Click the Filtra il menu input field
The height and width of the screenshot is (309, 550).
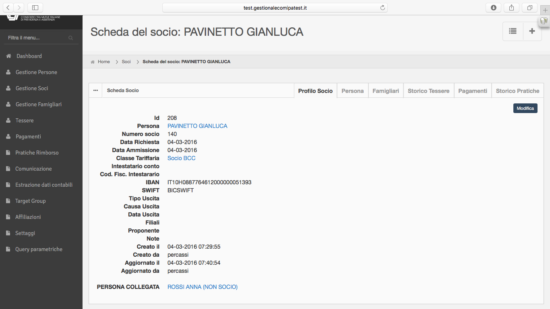(41, 38)
